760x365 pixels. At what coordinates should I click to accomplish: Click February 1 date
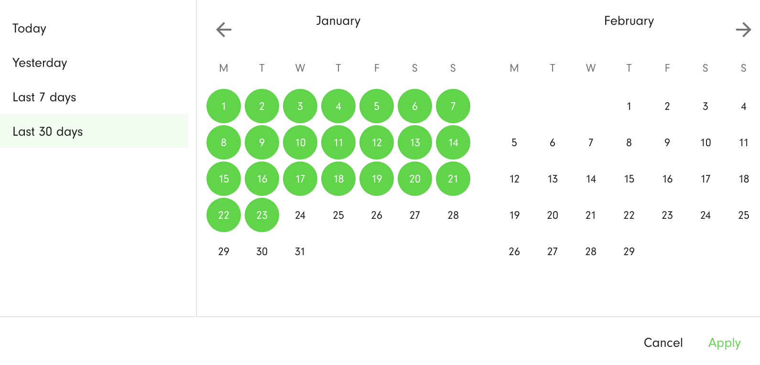click(629, 106)
